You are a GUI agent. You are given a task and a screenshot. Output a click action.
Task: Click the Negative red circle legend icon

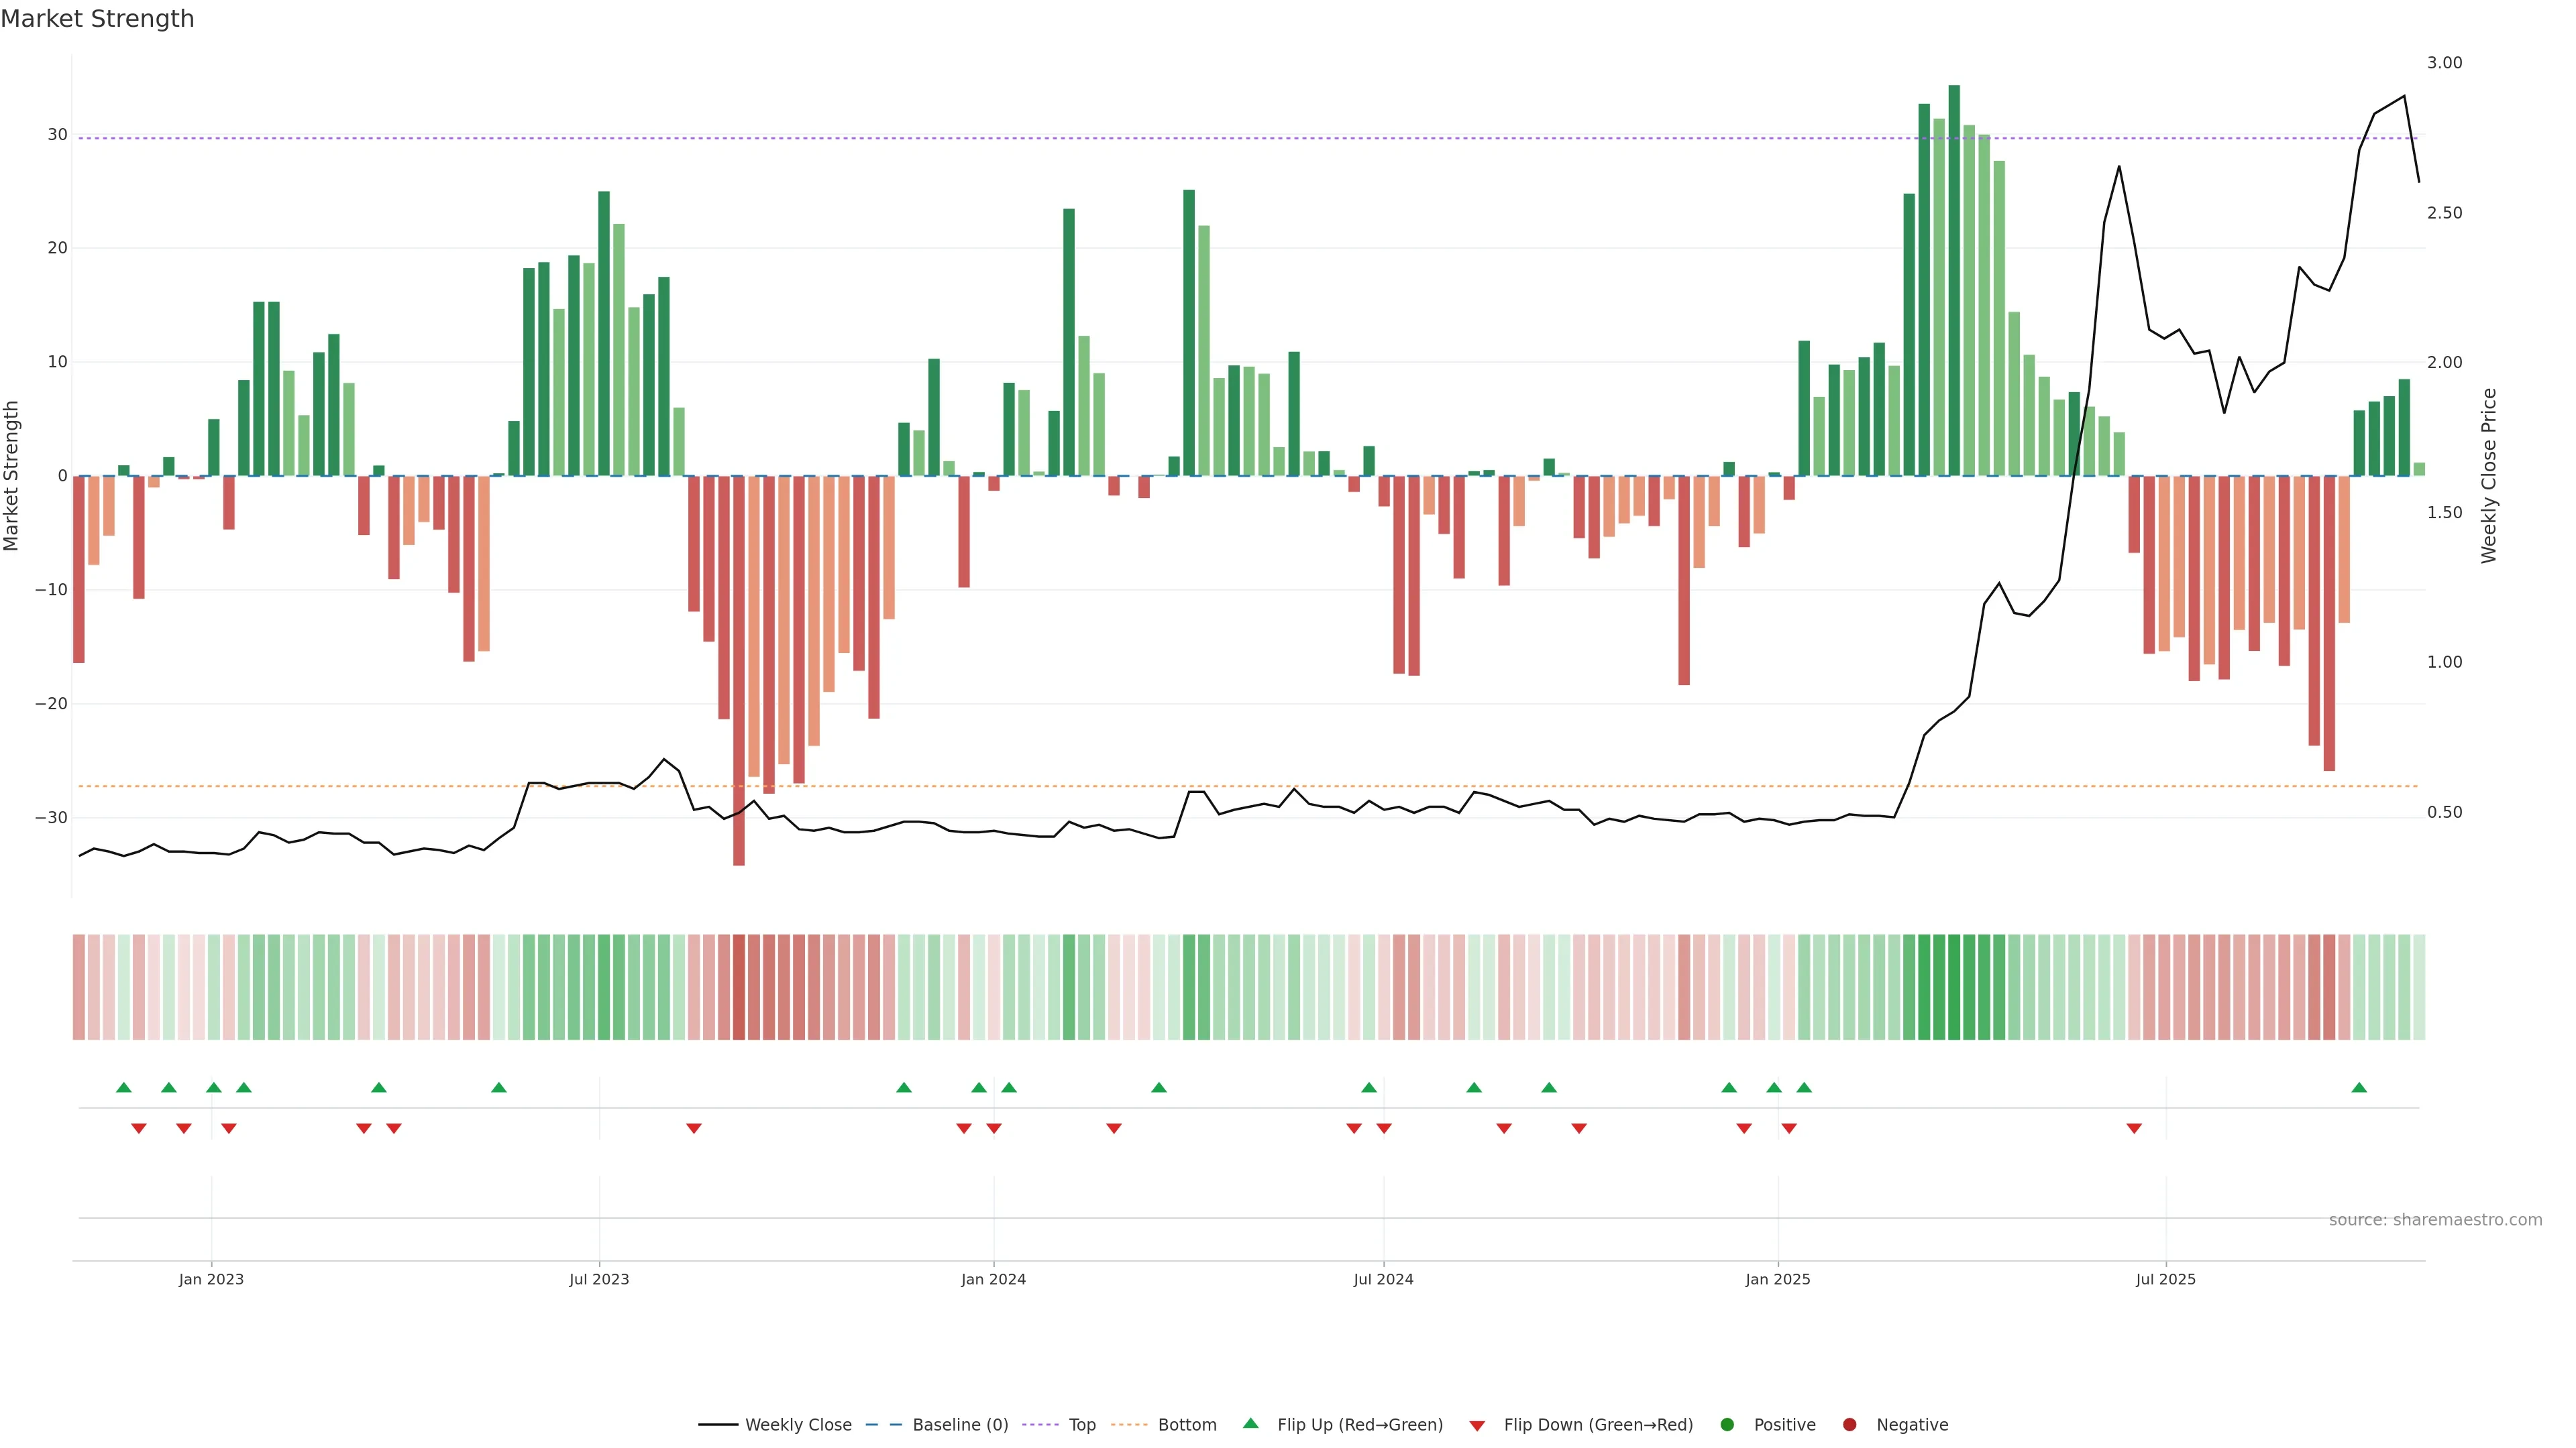1849,1425
